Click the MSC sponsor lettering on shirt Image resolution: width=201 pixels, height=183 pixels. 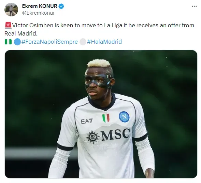[115, 134]
